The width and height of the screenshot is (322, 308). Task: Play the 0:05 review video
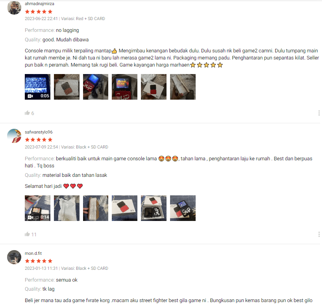[x=37, y=87]
